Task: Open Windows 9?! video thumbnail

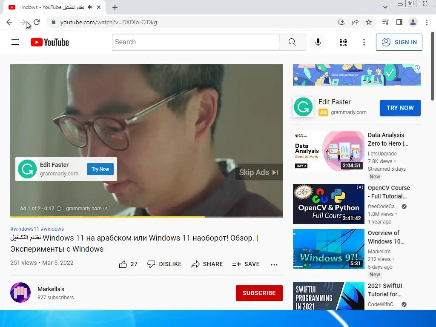Action: pyautogui.click(x=329, y=249)
